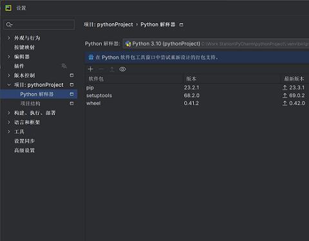
Task: Click setuptools version 68.2.0 cell
Action: [x=192, y=95]
